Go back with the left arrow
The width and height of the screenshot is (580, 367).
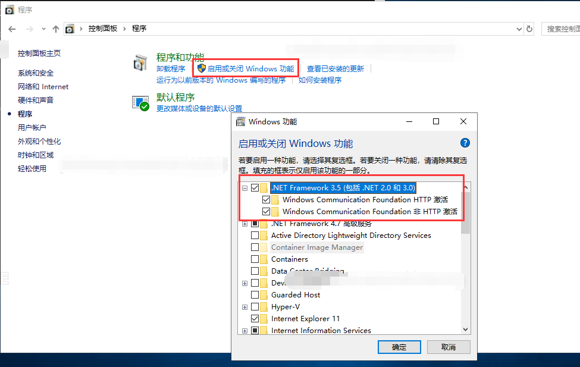(x=12, y=29)
